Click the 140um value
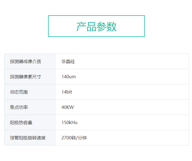Screen dimensions: 192x161 click(69, 77)
